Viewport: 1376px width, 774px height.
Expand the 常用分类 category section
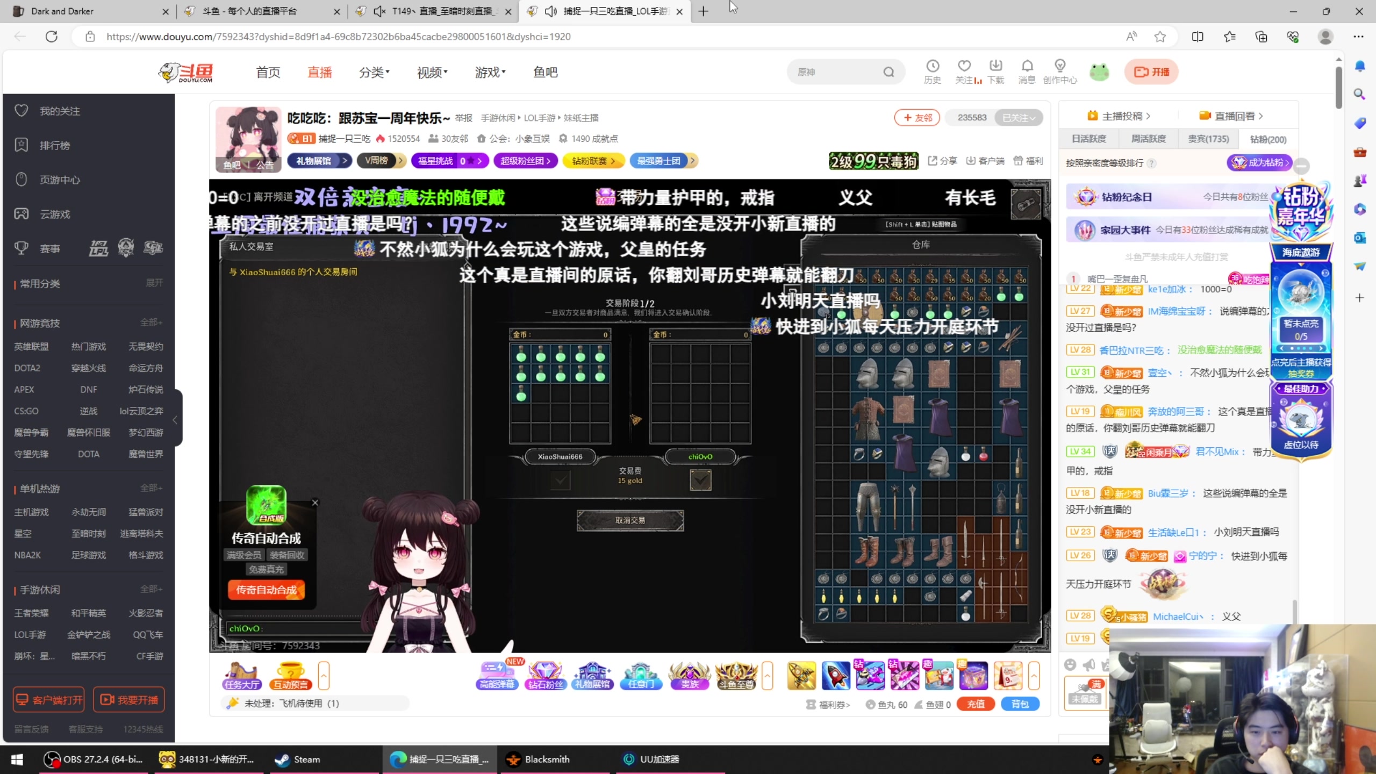[155, 282]
